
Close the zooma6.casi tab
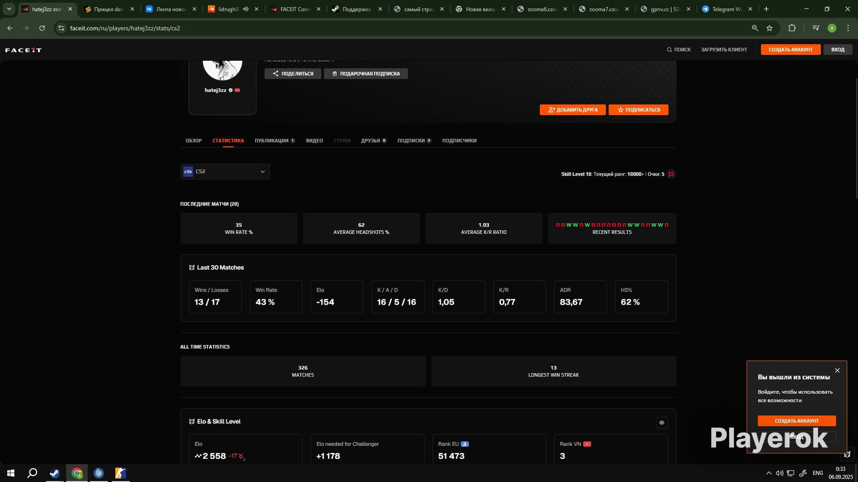tap(565, 9)
